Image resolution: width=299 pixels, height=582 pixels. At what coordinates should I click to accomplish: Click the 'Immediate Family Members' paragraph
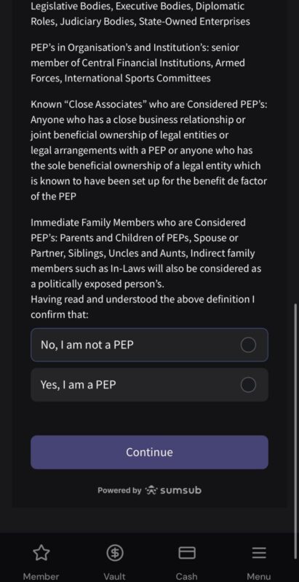(x=146, y=253)
